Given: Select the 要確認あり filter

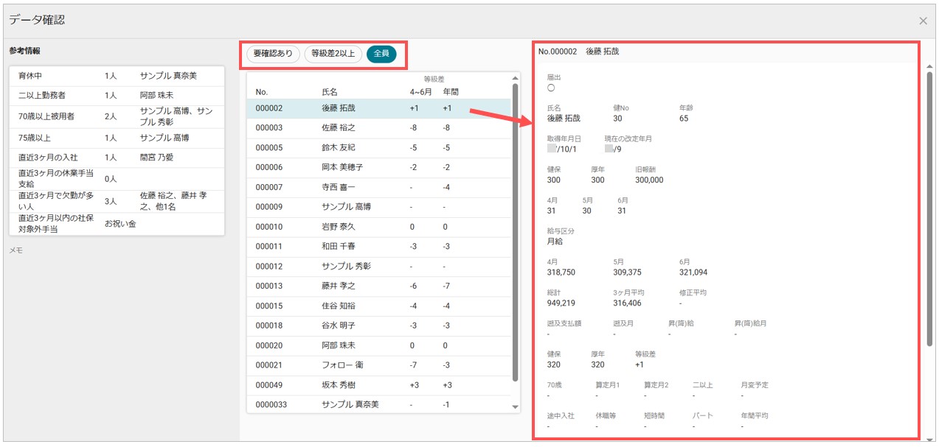Looking at the screenshot, I should 273,53.
